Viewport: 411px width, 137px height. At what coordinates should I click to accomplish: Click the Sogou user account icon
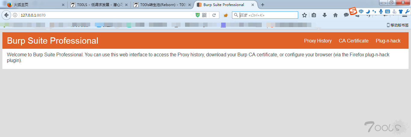(x=394, y=11)
